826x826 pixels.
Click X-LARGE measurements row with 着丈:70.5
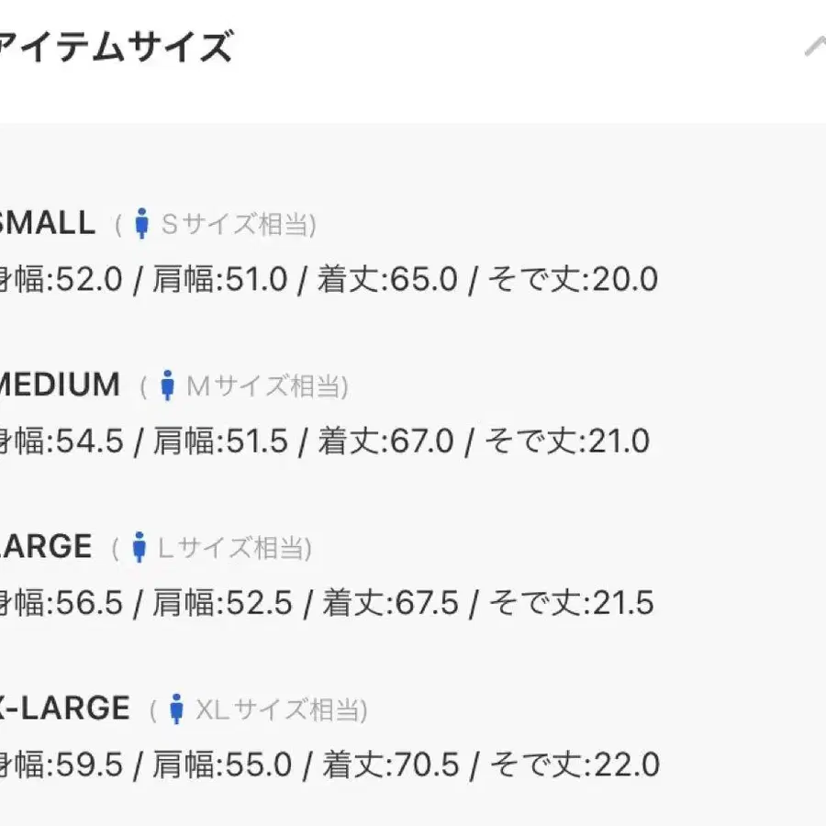pyautogui.click(x=329, y=765)
